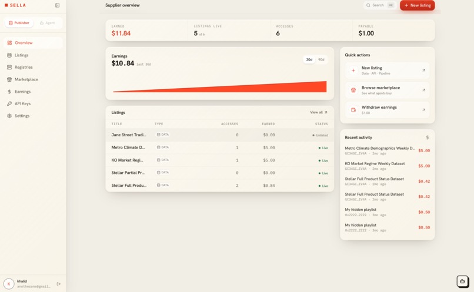Sort by ACCESSES column header
This screenshot has width=474, height=292.
coord(229,124)
